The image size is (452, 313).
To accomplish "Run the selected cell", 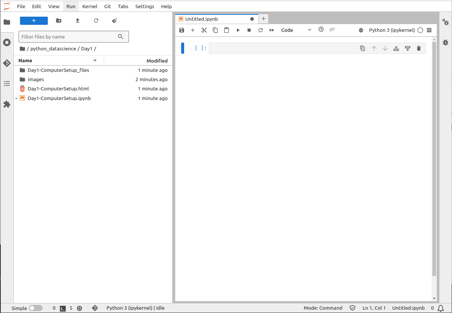I will (x=238, y=30).
